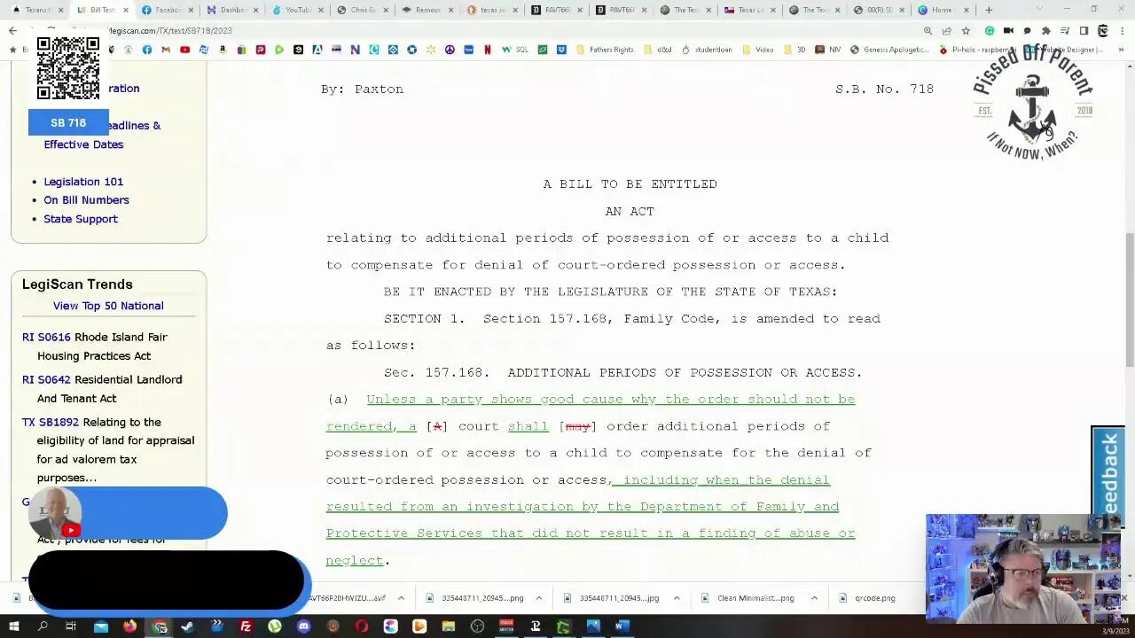Open the Facebook bookmark icon
1135x638 pixels.
147,50
